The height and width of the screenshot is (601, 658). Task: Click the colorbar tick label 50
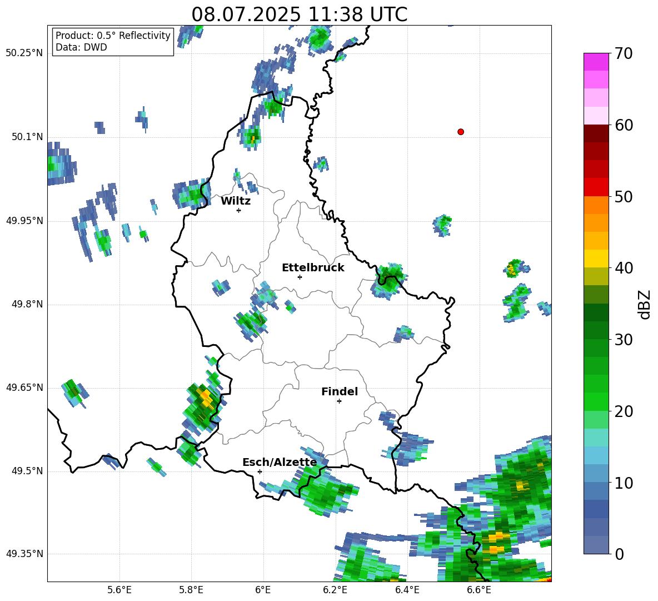(624, 196)
